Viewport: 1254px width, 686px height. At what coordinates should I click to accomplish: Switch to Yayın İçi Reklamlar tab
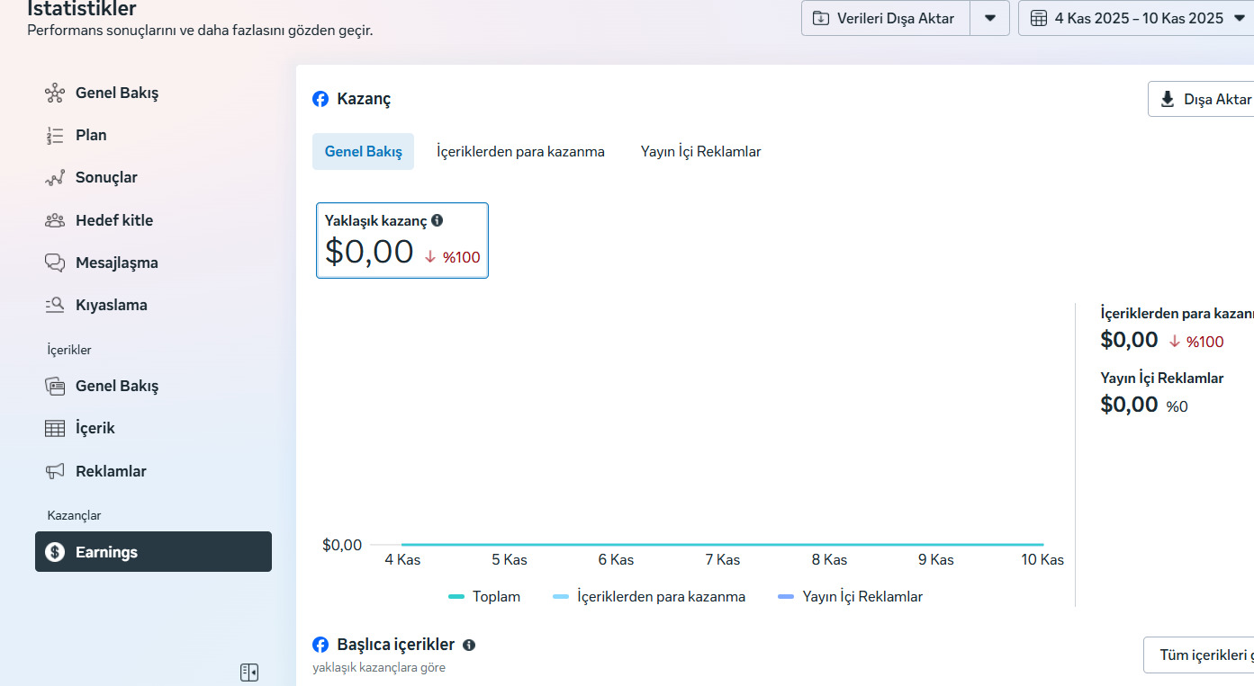tap(701, 152)
